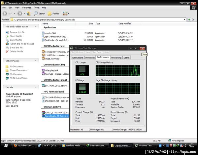Open My Network Places link
This screenshot has width=198, height=155.
(18, 78)
